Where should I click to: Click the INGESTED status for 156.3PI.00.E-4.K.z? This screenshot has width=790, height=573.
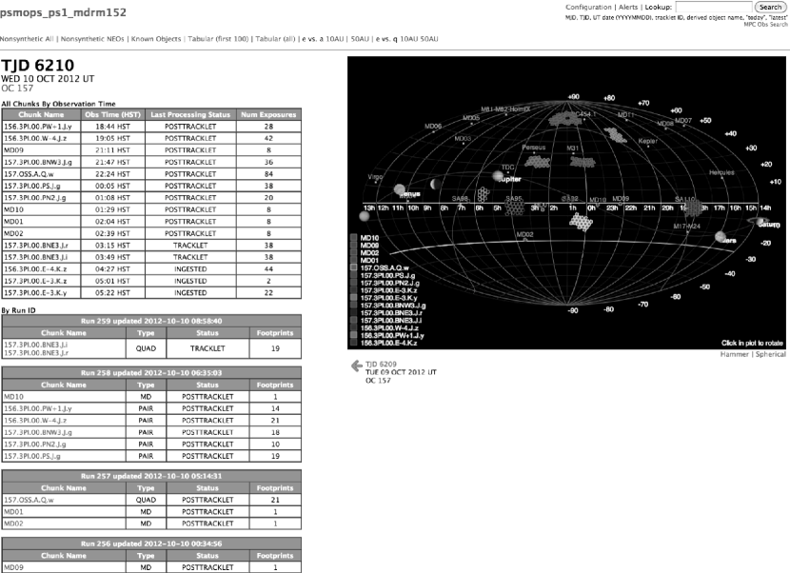point(190,269)
